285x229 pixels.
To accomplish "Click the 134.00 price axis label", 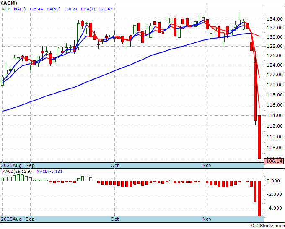I will coord(275,19).
